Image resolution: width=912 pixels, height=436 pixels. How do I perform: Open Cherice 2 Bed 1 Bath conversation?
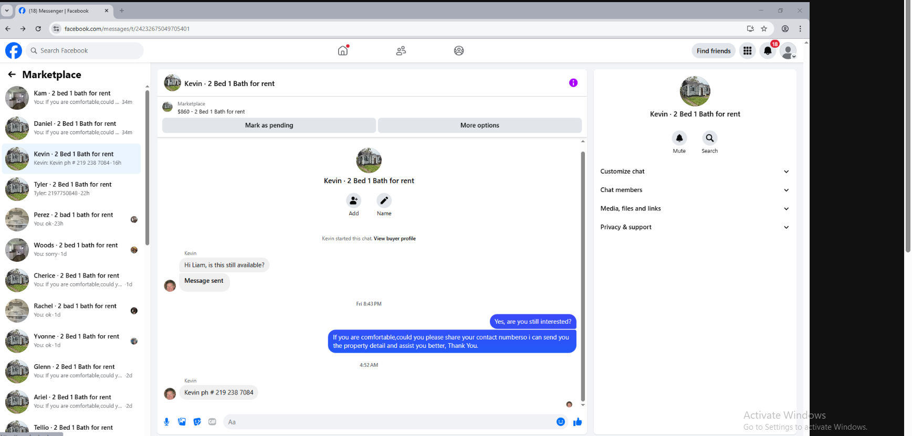tap(71, 280)
